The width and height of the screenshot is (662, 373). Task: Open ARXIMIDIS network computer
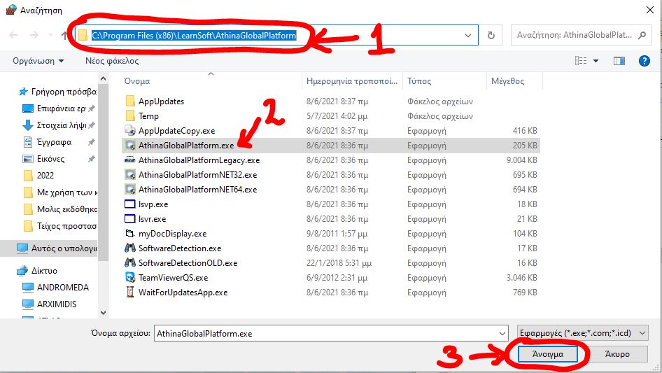50,304
